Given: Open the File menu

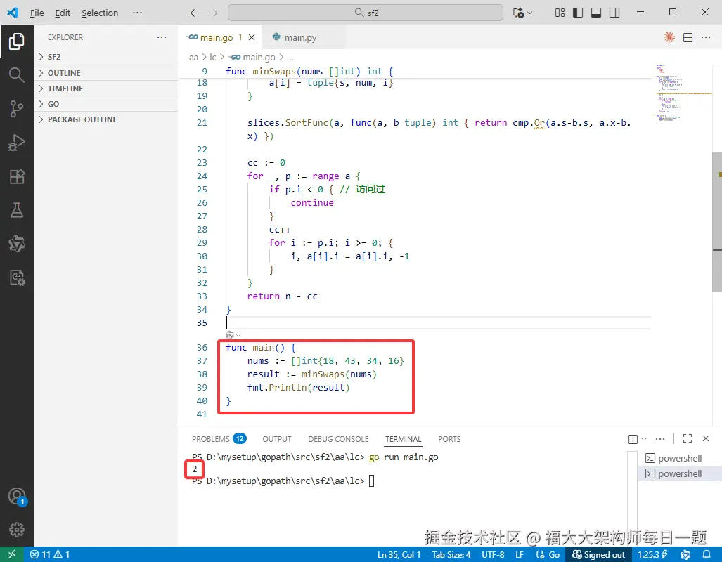Looking at the screenshot, I should click(37, 13).
